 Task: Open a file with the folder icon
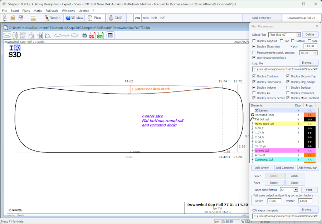13,18
